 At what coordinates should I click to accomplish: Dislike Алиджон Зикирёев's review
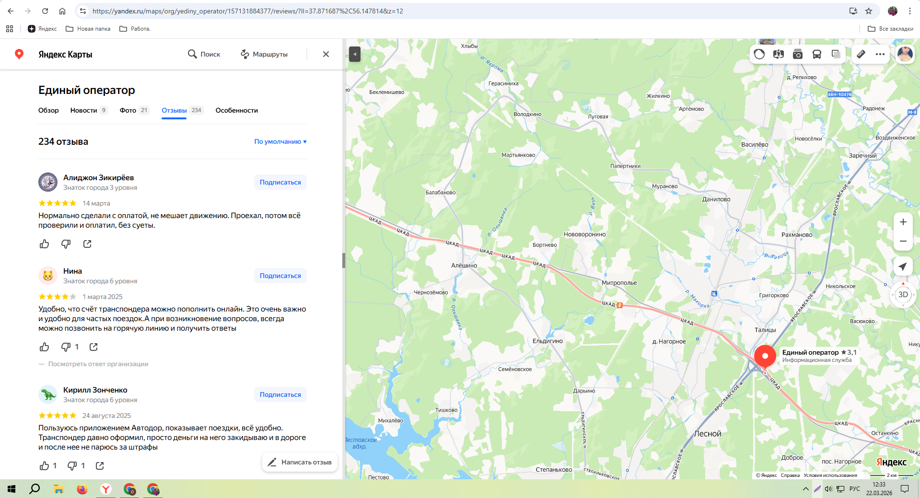[x=66, y=244]
